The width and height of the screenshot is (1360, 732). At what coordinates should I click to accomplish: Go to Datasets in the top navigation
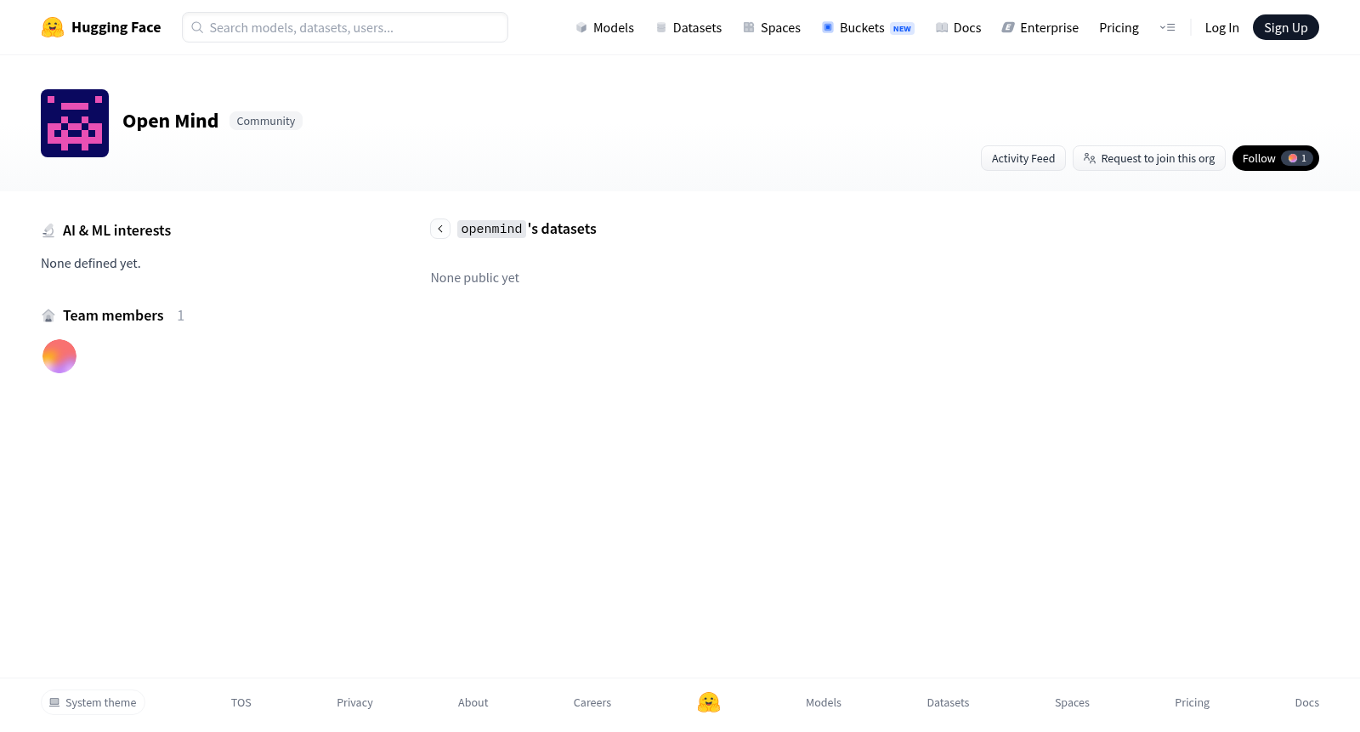coord(688,27)
